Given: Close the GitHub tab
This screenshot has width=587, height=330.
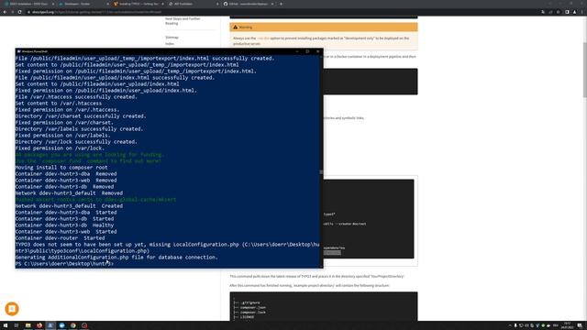Looking at the screenshot, I should click(272, 4).
